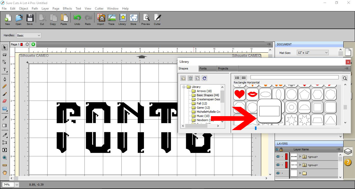Click the orange Help question mark icon
The image size is (355, 189).
(x=348, y=162)
